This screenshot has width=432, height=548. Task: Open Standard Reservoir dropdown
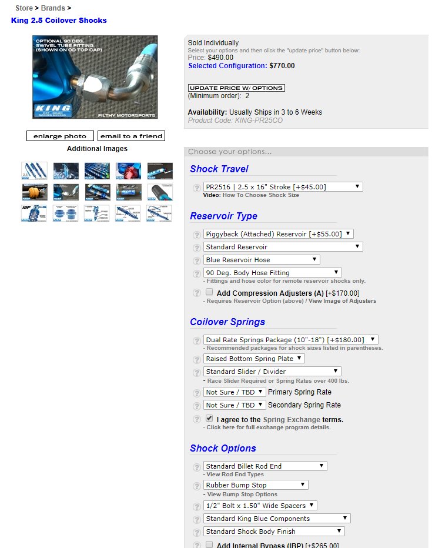point(283,247)
